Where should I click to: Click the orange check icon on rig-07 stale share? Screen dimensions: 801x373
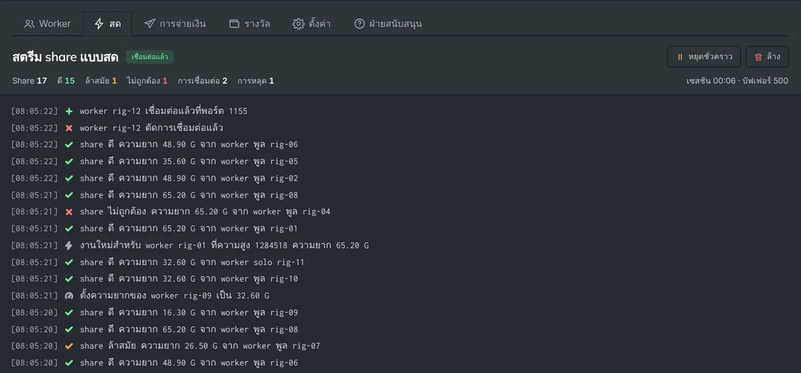[x=69, y=346]
